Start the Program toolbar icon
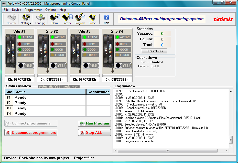This screenshot has width=238, height=163. pyautogui.click(x=80, y=19)
